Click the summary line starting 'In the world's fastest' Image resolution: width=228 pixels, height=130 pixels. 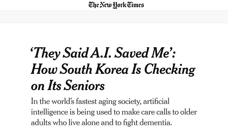click(100, 101)
